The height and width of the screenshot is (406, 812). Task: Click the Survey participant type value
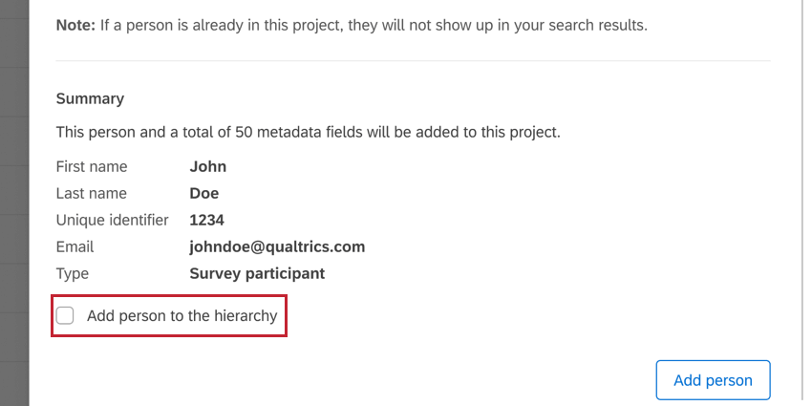pos(257,273)
